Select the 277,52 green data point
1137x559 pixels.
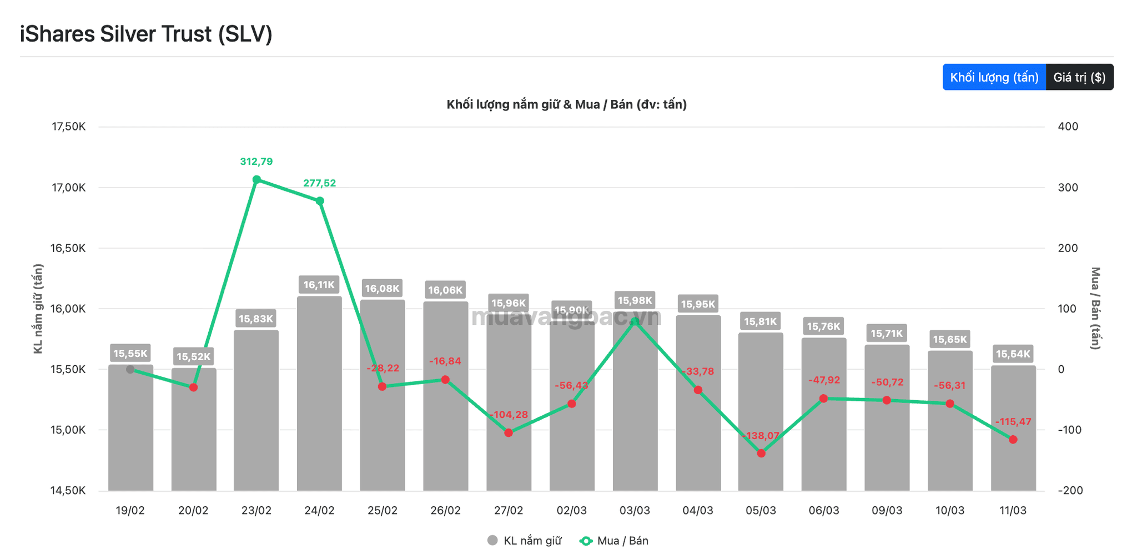tap(320, 201)
